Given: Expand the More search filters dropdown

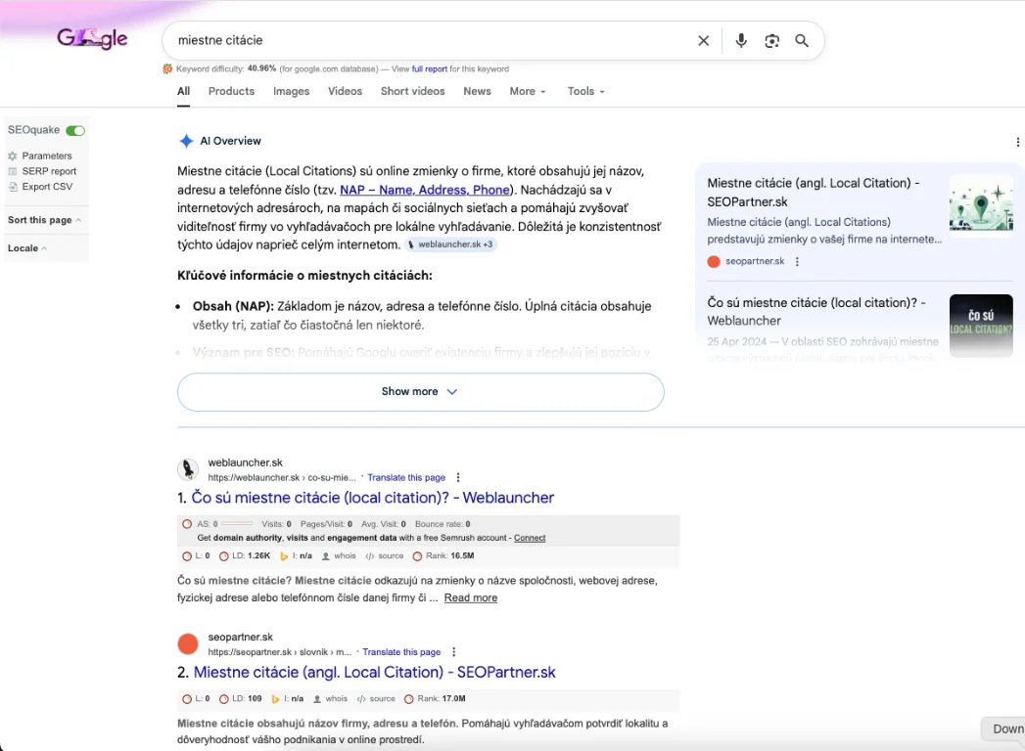Looking at the screenshot, I should click(527, 91).
